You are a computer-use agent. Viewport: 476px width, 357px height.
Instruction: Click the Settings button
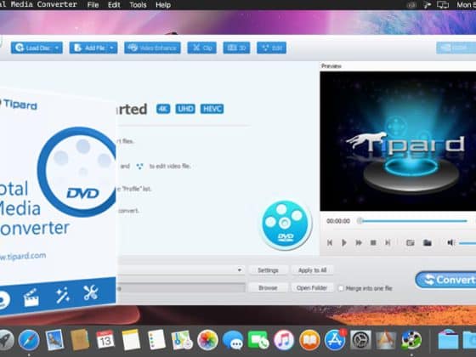click(268, 270)
